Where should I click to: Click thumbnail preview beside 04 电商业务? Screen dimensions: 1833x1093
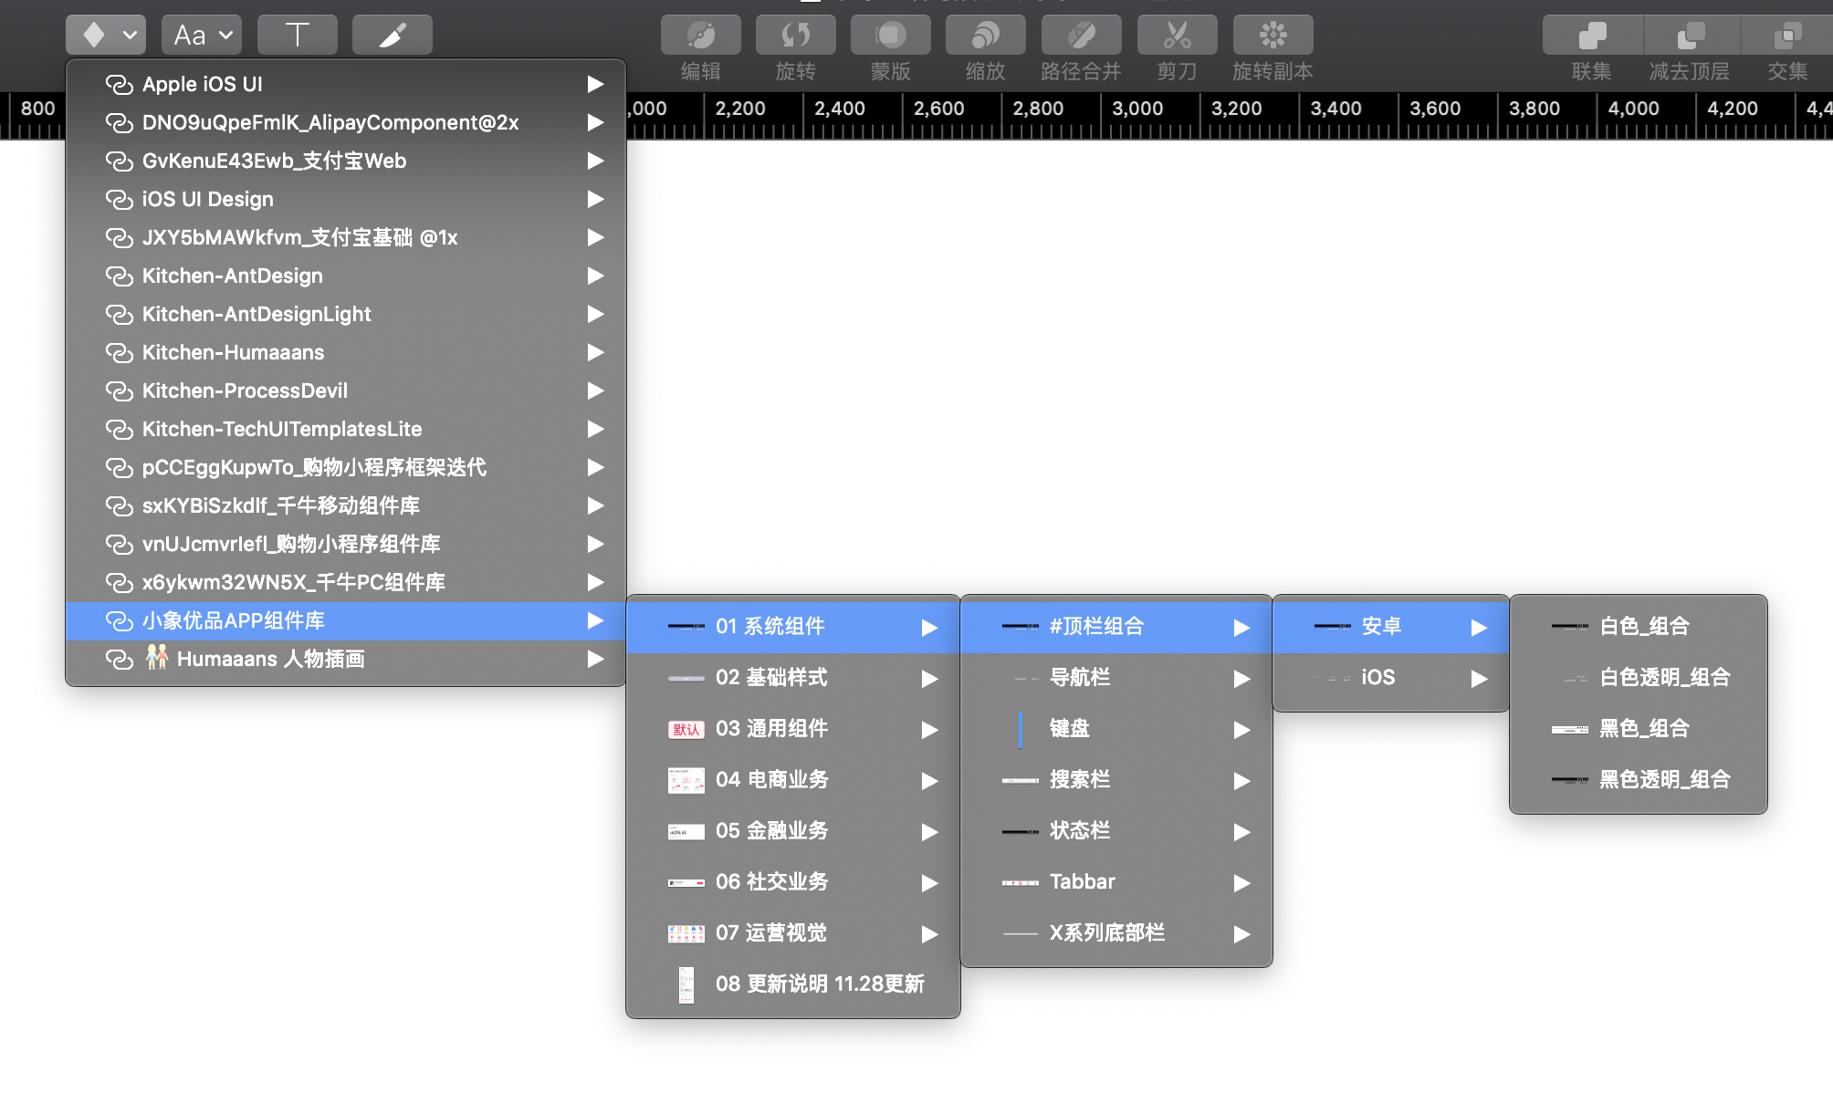click(686, 780)
